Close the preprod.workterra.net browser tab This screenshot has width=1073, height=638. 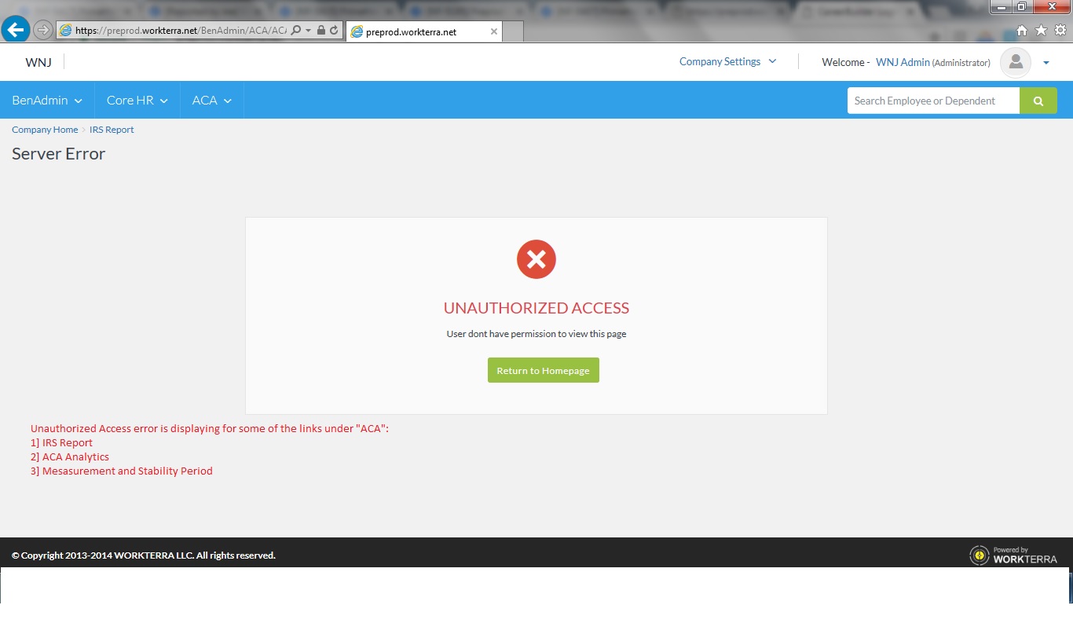(493, 32)
